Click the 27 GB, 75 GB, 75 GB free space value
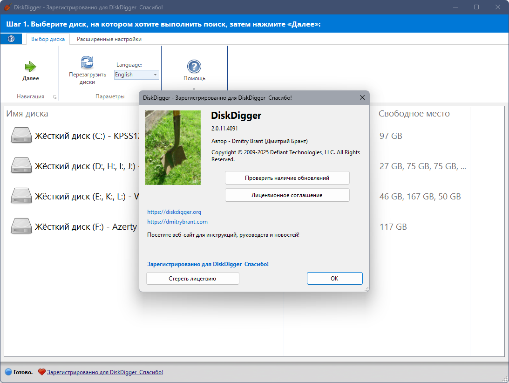The width and height of the screenshot is (509, 383). pos(423,166)
